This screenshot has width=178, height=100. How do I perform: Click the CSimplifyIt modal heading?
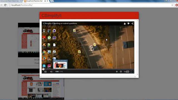[x=51, y=16]
